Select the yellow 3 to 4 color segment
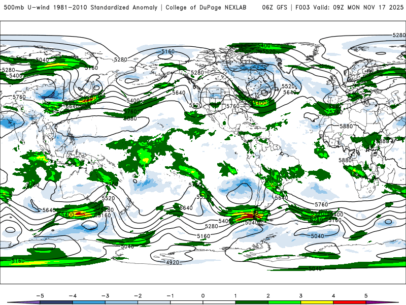406x305 pixels. (317, 302)
